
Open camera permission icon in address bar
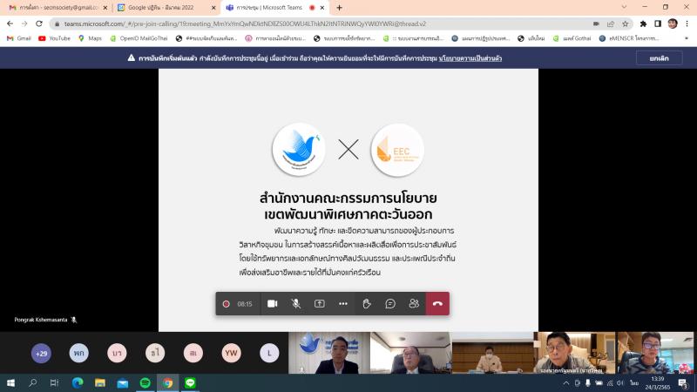point(596,24)
